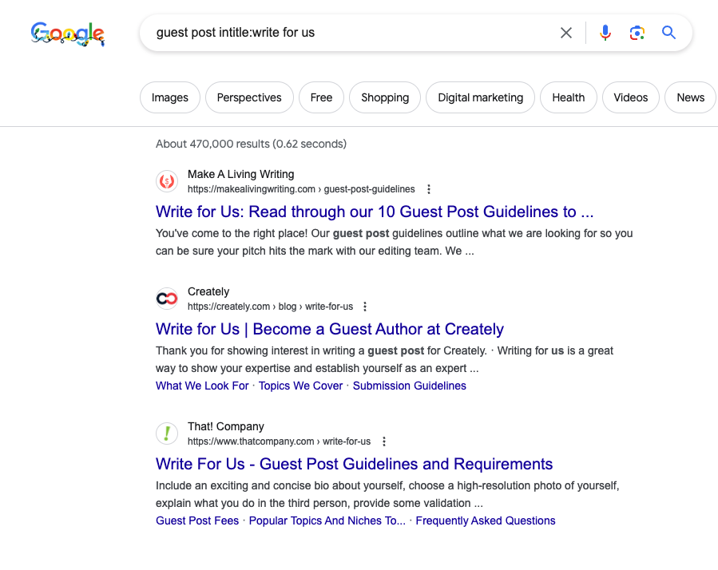Open options menu for Make A Living Writing result
The image size is (718, 570).
pyautogui.click(x=429, y=189)
